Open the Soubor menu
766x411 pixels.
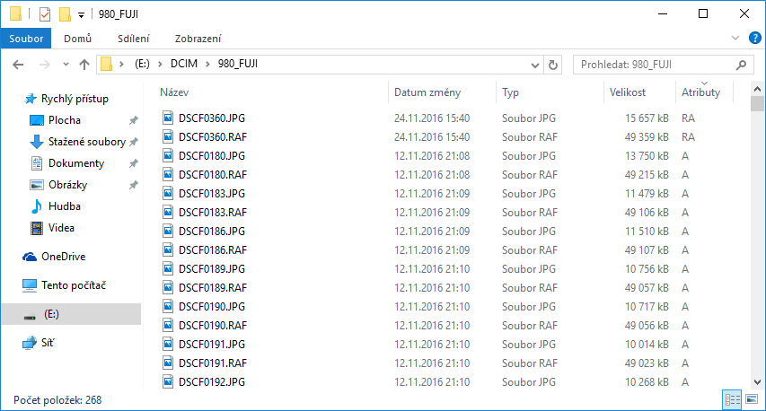coord(26,39)
